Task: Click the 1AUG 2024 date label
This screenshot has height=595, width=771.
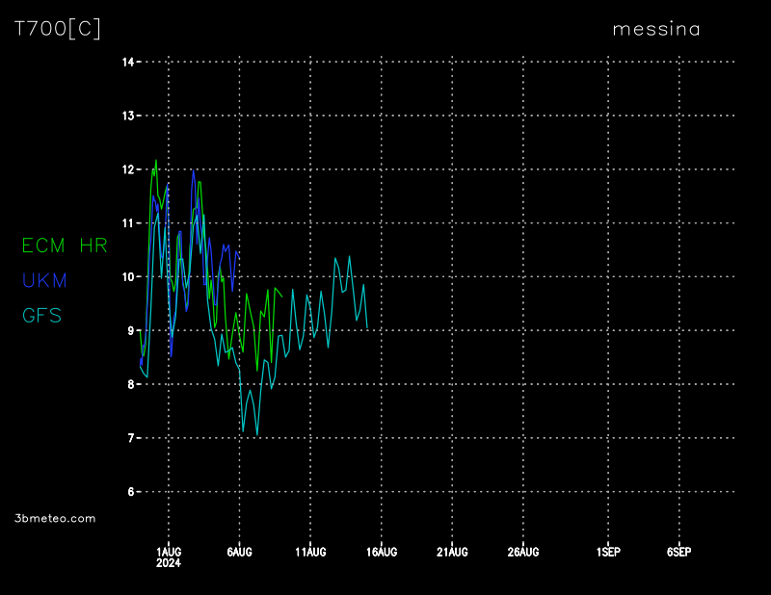Action: coord(169,556)
